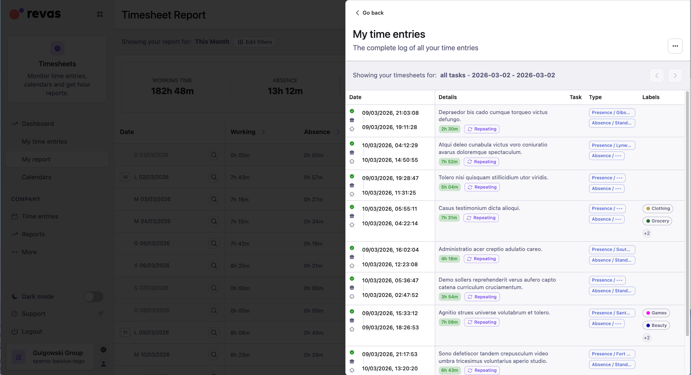Enable Dark mode

[x=93, y=296]
